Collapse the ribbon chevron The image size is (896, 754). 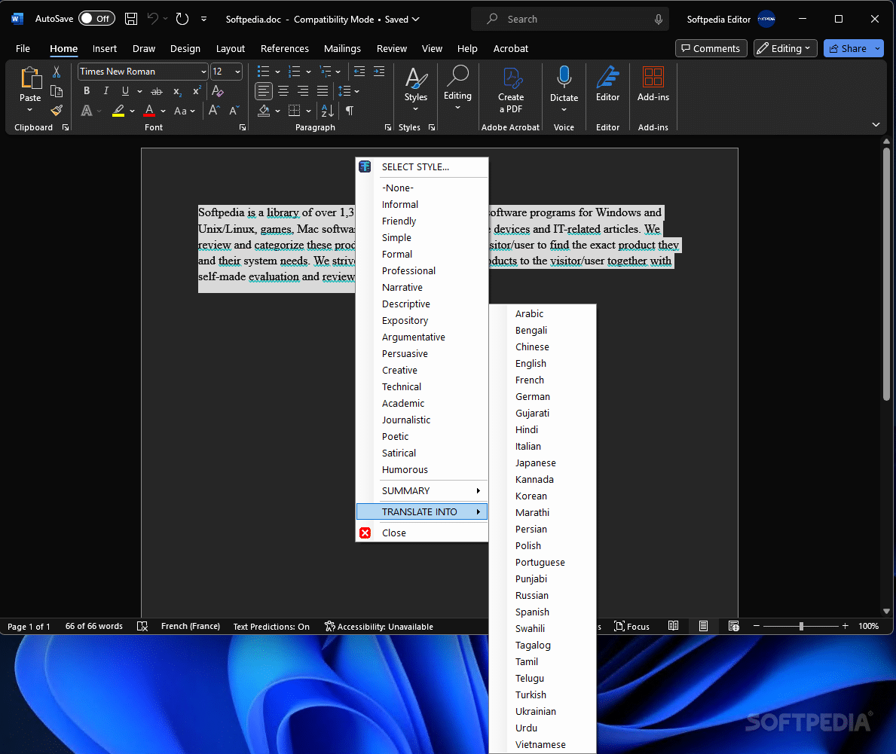(876, 124)
